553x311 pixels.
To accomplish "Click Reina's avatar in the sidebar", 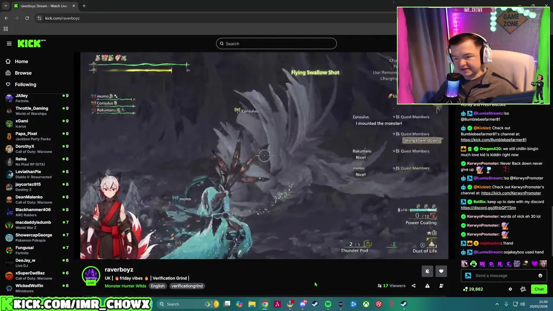I will coord(9,161).
